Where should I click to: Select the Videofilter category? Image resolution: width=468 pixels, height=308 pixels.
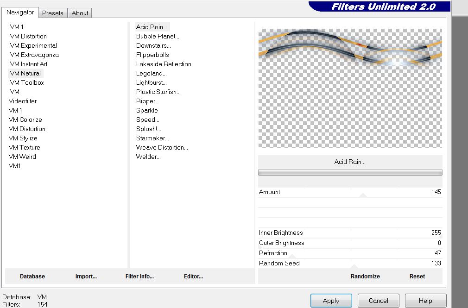pyautogui.click(x=23, y=101)
